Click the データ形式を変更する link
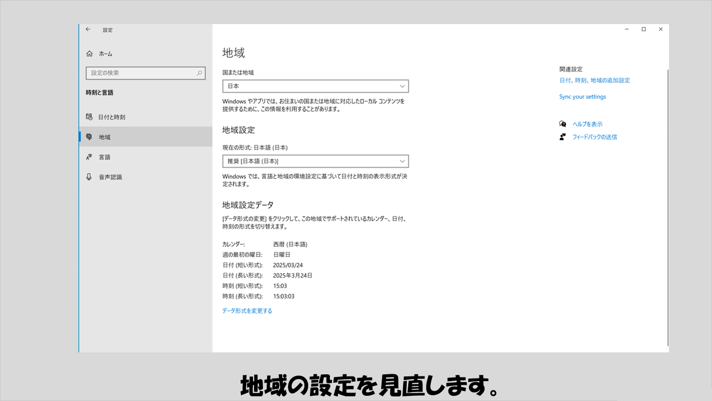This screenshot has height=401, width=712. [247, 311]
